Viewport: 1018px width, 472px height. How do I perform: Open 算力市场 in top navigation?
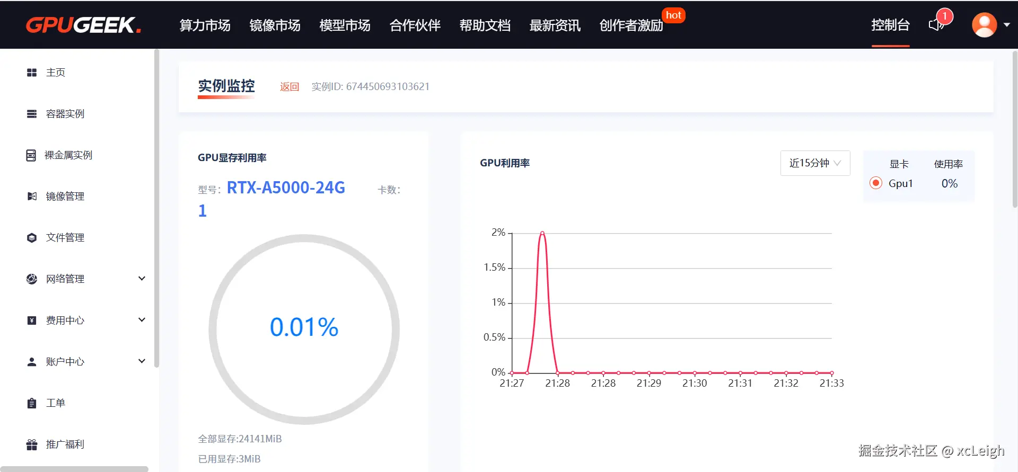[x=205, y=25]
